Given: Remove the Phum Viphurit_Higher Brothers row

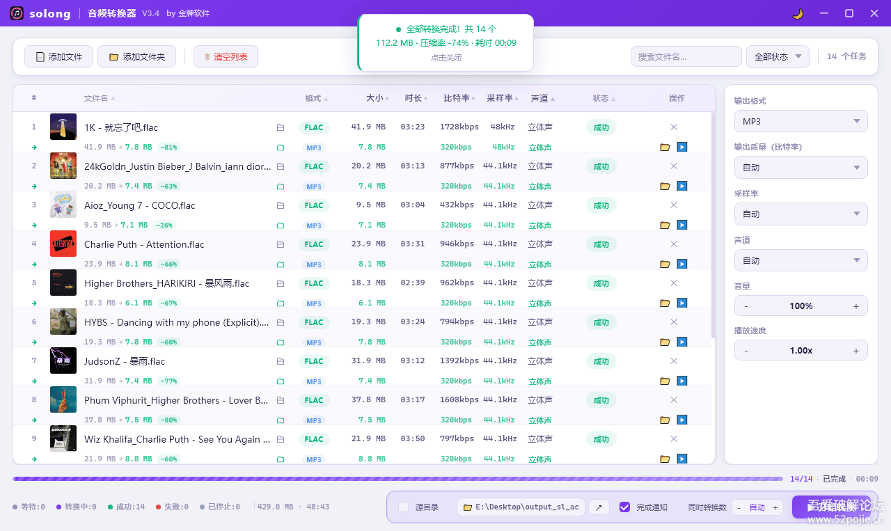Looking at the screenshot, I should click(674, 399).
